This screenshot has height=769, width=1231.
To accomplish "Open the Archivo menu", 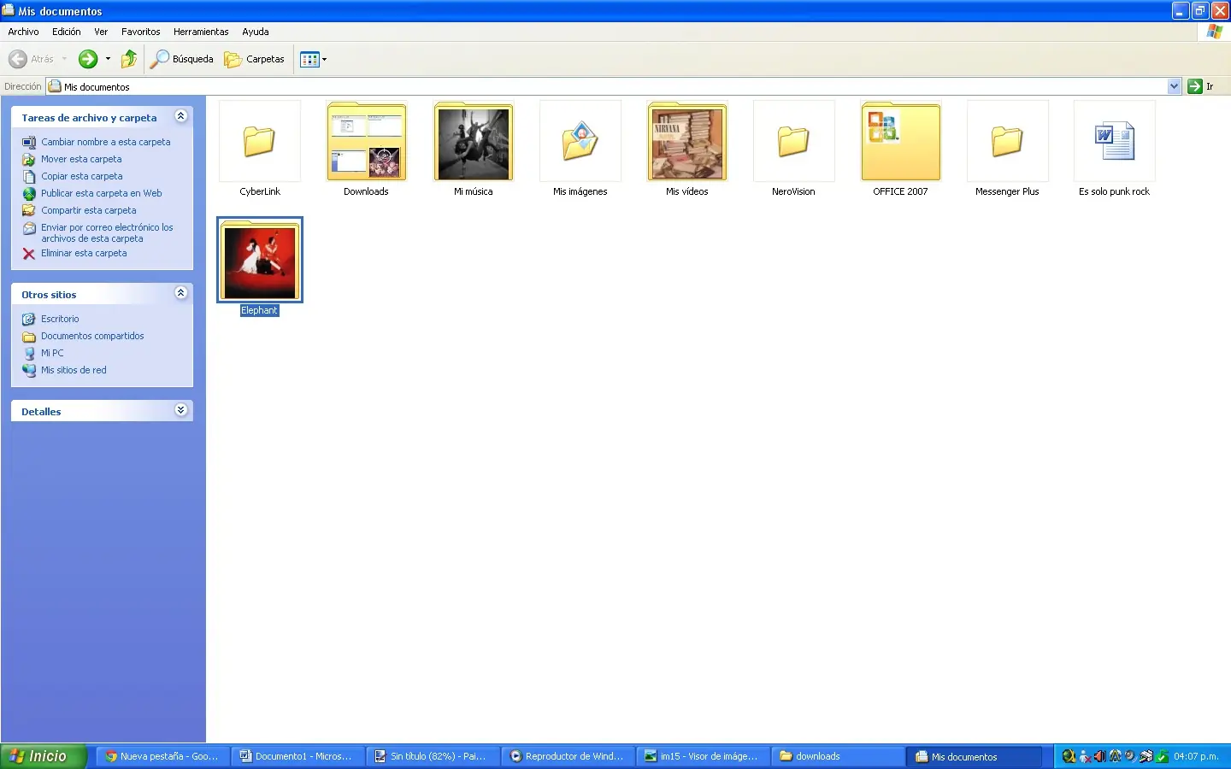I will [x=23, y=32].
